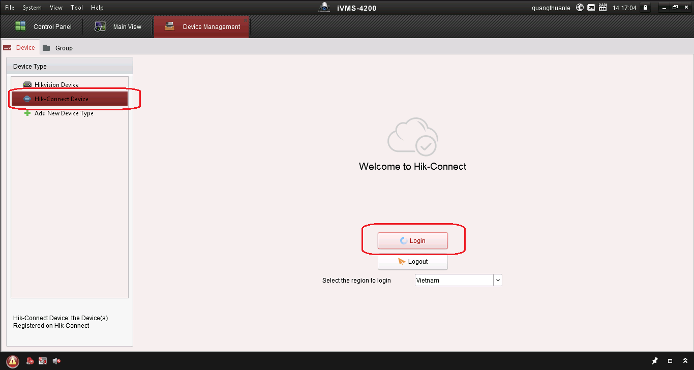This screenshot has height=370, width=694.
Task: Click the alarm warning triangle icon
Action: pyautogui.click(x=13, y=361)
